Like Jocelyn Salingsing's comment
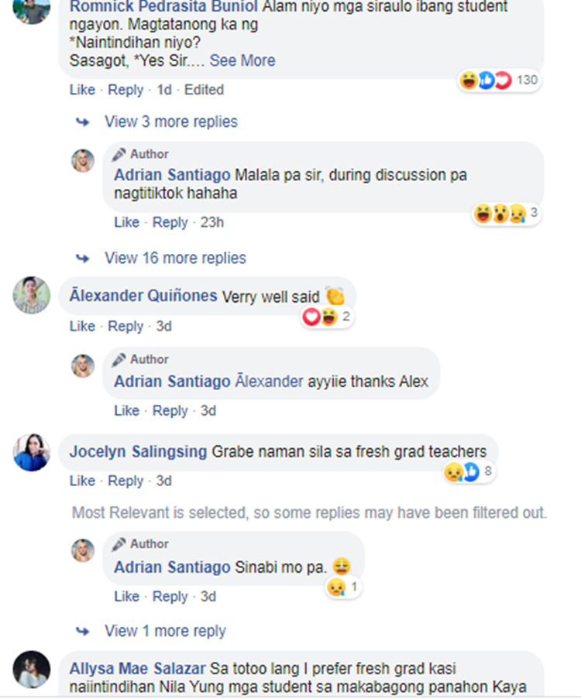581x699 pixels. 82,481
